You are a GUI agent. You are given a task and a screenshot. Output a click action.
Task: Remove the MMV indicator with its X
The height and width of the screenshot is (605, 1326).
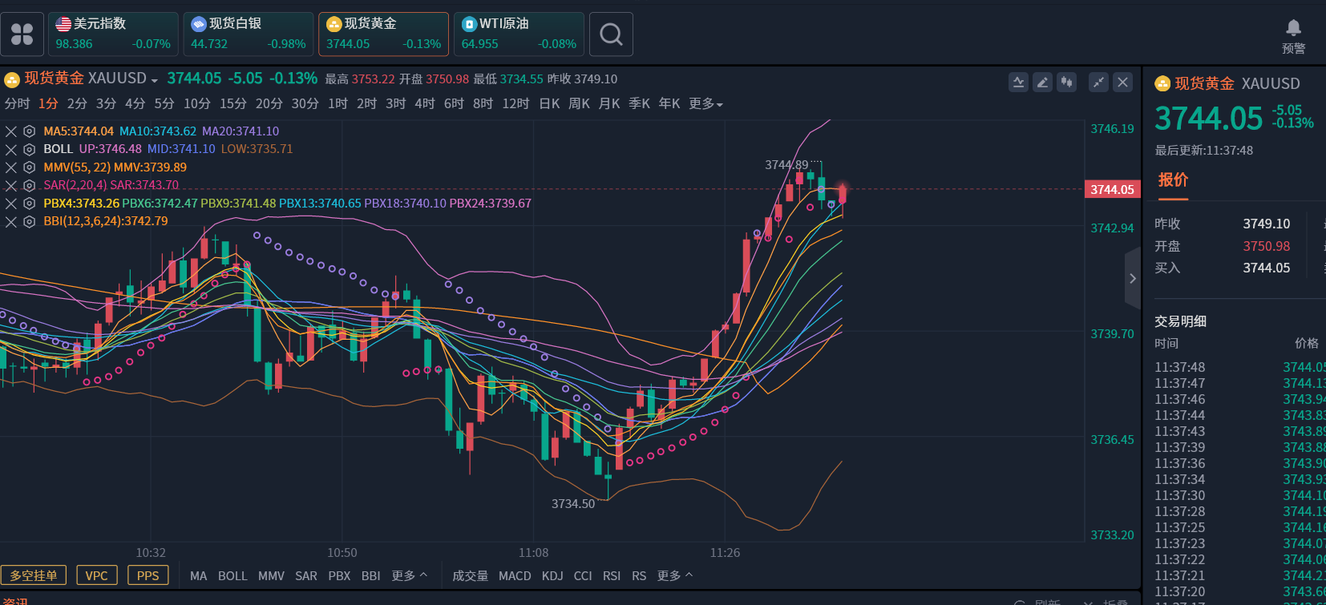click(11, 167)
